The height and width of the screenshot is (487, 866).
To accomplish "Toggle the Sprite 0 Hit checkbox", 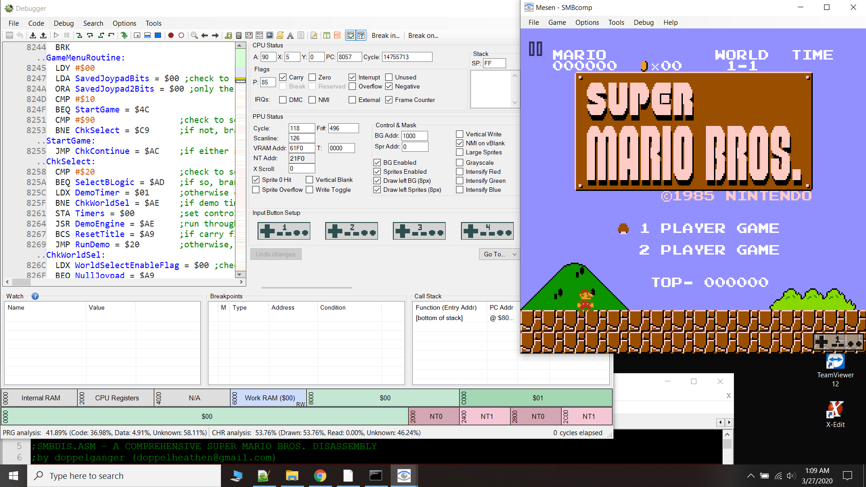I will (x=256, y=180).
